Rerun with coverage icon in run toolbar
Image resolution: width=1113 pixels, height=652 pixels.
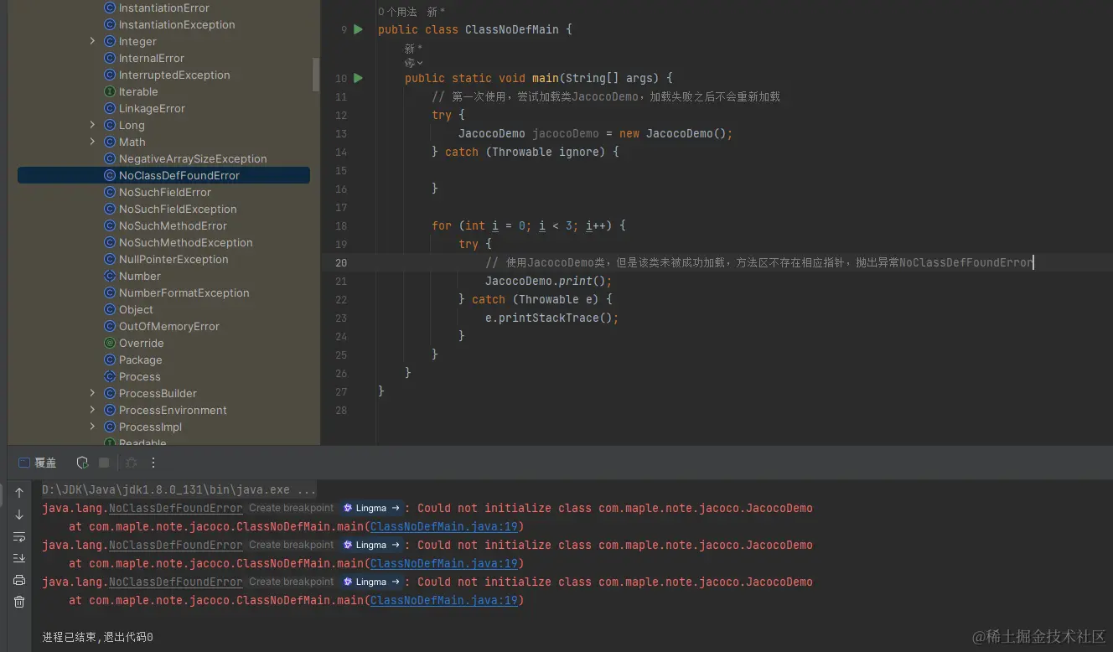pyautogui.click(x=82, y=463)
